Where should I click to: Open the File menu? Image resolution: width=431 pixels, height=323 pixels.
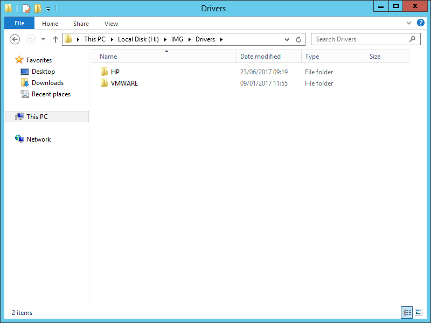pos(19,23)
